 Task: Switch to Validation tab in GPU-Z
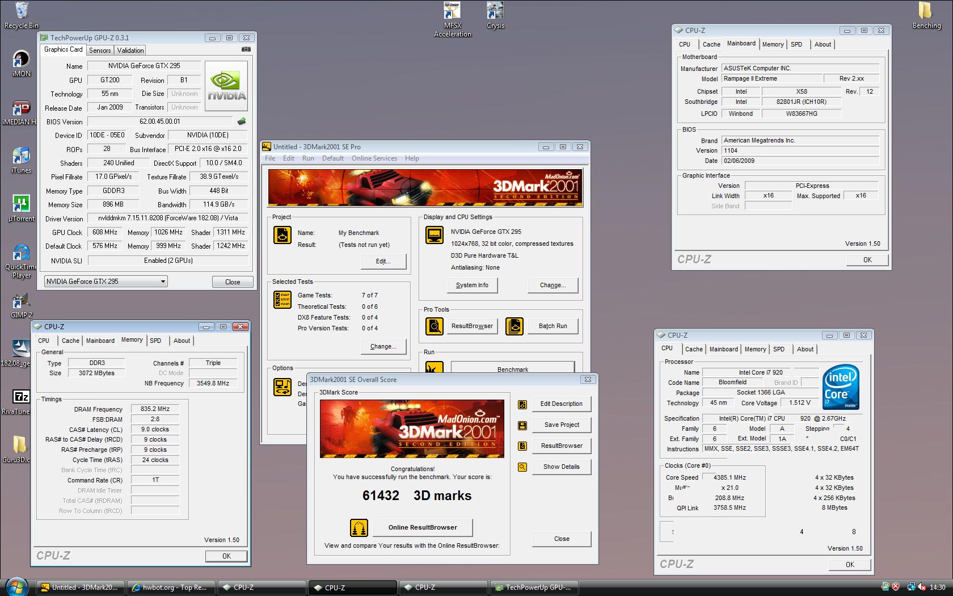tap(130, 51)
